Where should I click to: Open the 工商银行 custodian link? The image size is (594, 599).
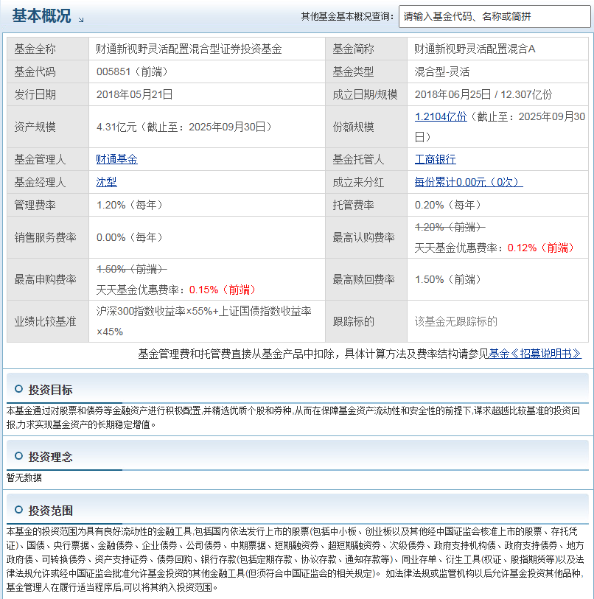pos(436,159)
